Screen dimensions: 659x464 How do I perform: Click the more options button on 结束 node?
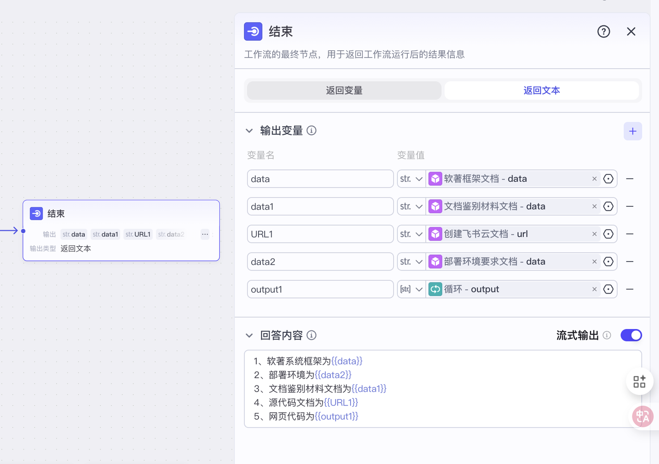(205, 234)
